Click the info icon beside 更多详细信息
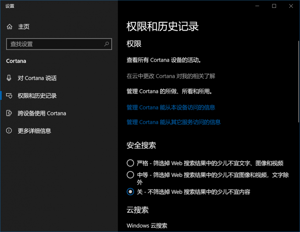Image resolution: width=300 pixels, height=232 pixels. [x=9, y=130]
